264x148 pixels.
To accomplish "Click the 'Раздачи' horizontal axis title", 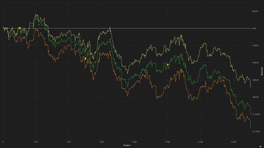I will pyautogui.click(x=127, y=145).
